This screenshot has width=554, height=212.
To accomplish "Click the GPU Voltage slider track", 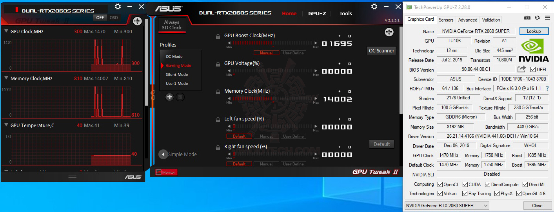I will coord(272,71).
